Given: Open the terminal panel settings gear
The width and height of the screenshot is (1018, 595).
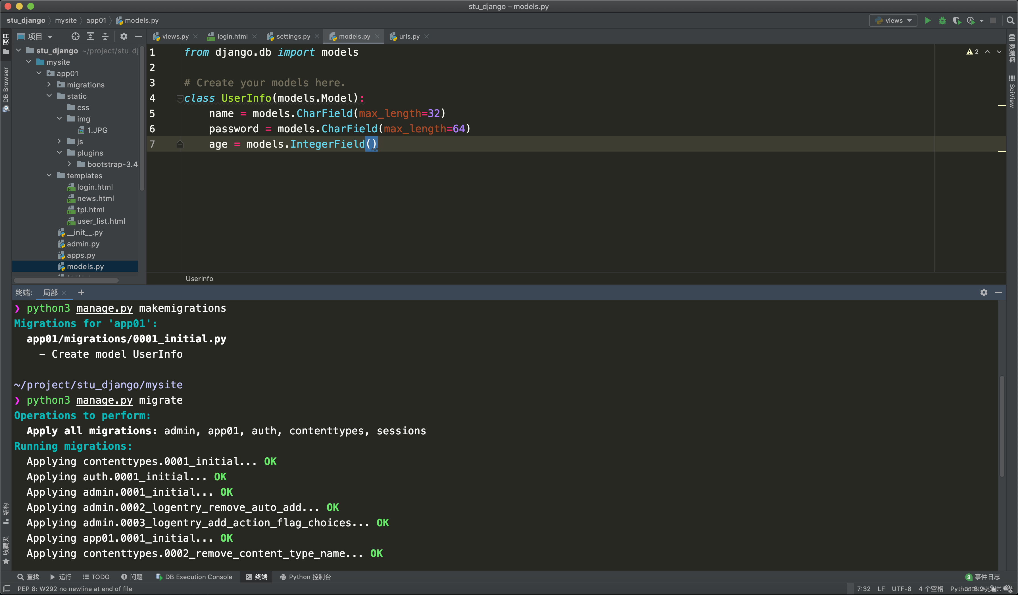Looking at the screenshot, I should tap(984, 292).
